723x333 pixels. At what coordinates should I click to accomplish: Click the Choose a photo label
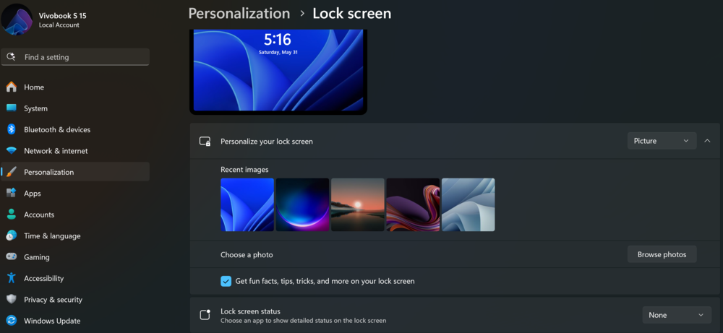(x=247, y=255)
